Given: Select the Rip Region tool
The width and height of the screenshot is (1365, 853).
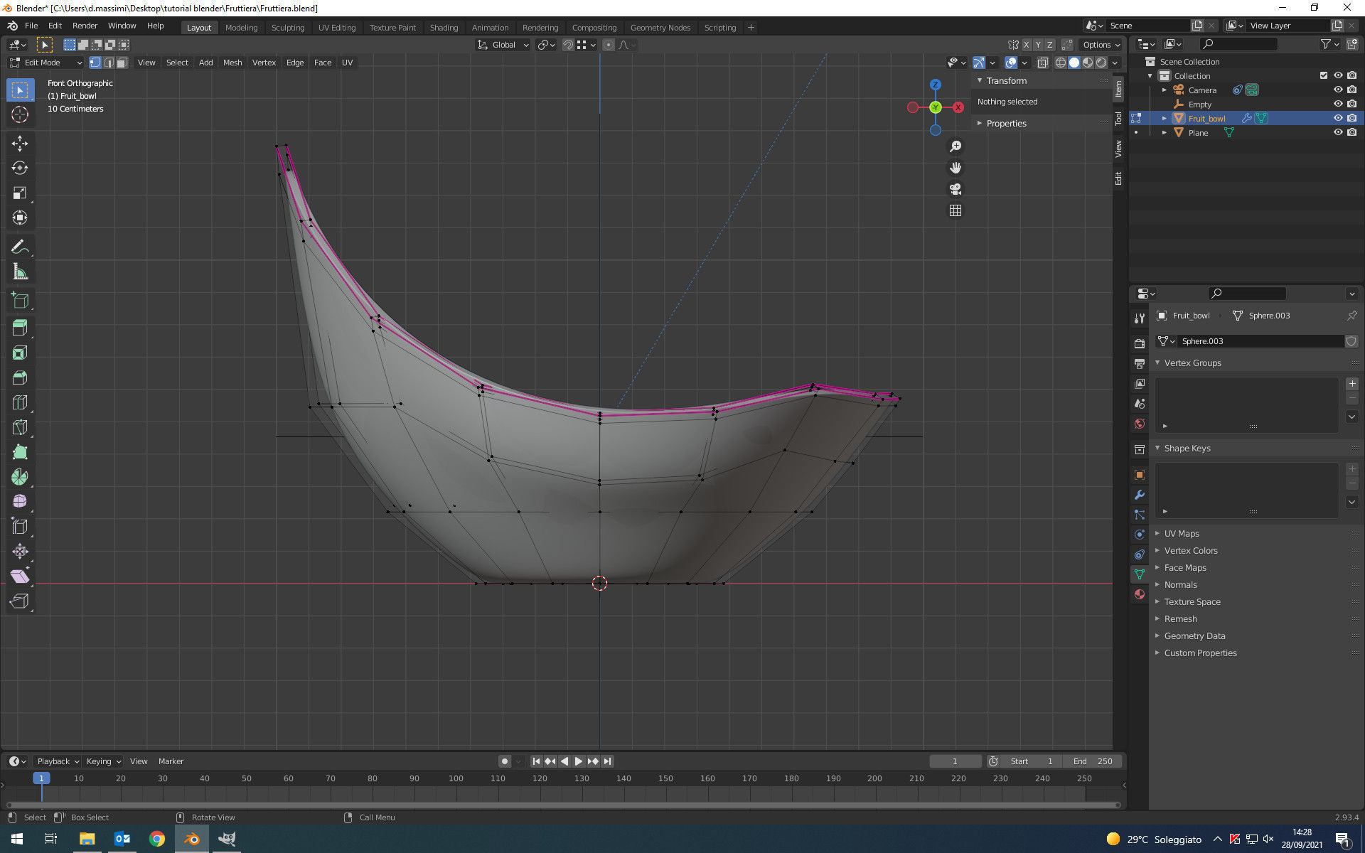Looking at the screenshot, I should pos(20,601).
